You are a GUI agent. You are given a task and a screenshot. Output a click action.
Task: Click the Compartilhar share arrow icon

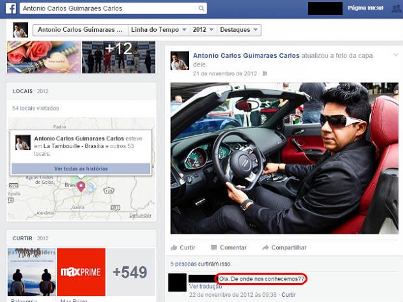(x=265, y=247)
